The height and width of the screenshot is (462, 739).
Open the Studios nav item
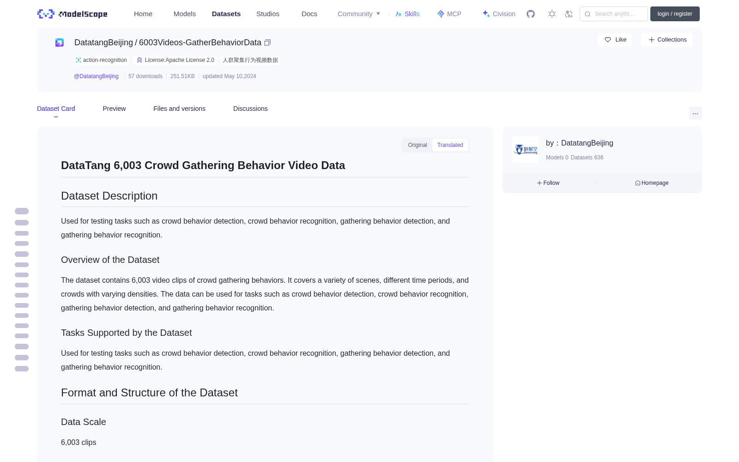point(268,14)
